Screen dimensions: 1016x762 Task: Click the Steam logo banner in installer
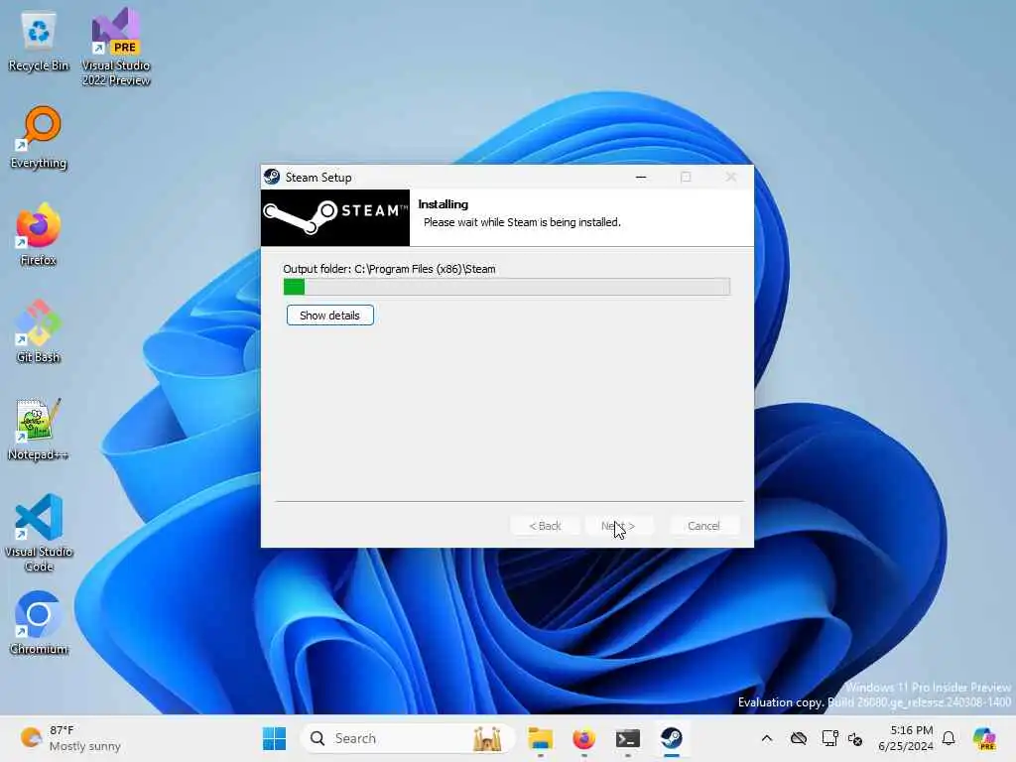coord(335,217)
